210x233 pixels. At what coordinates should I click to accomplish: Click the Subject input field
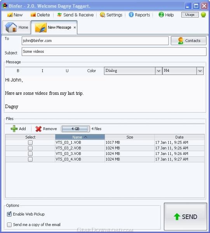tap(114, 52)
